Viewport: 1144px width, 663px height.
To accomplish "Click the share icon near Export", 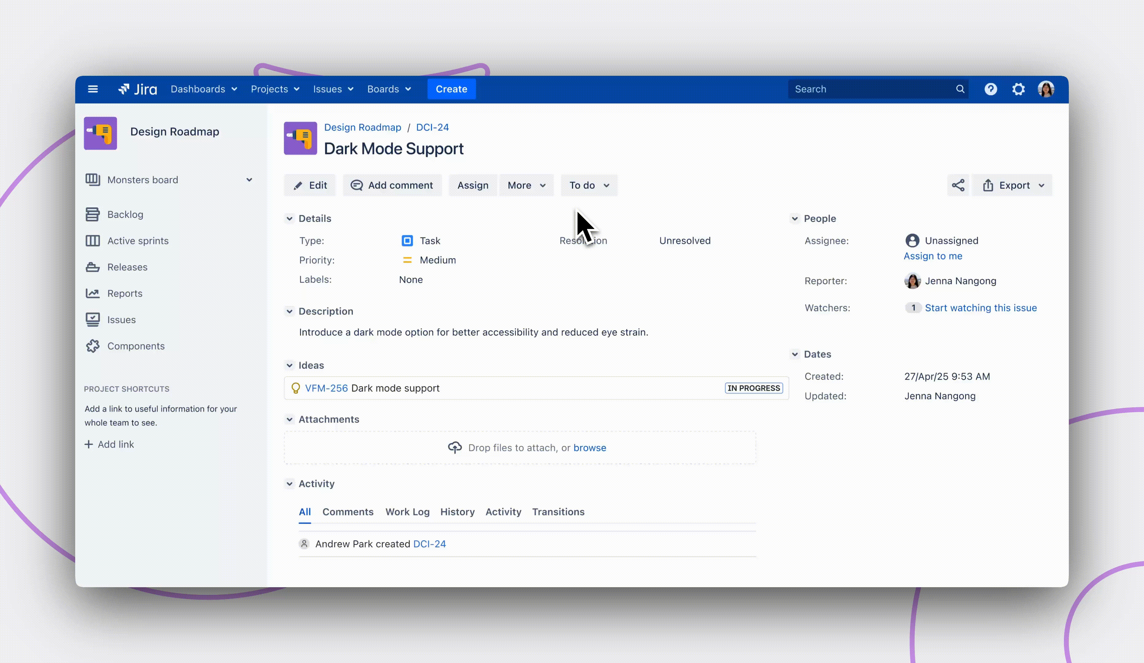I will tap(958, 185).
